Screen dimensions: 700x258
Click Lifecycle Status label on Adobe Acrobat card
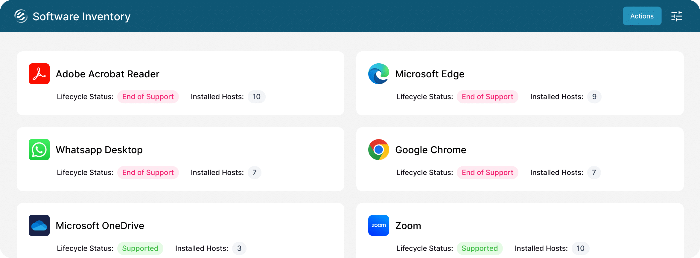click(85, 97)
